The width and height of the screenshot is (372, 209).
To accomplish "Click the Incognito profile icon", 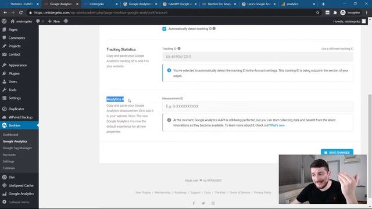I will pos(343,13).
